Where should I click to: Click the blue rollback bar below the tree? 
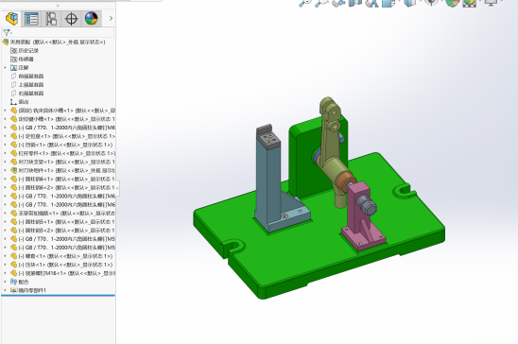click(59, 296)
